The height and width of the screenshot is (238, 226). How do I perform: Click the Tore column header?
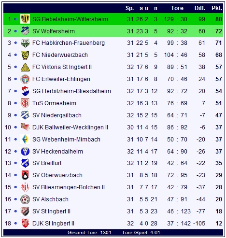(x=177, y=8)
